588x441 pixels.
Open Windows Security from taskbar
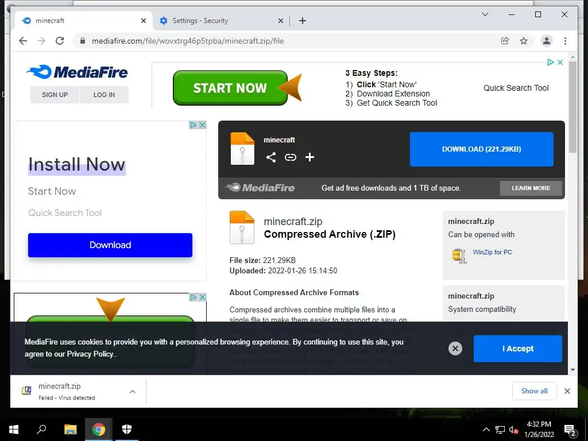coord(127,430)
